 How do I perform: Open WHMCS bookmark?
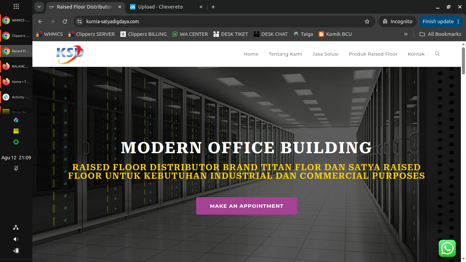pos(49,34)
